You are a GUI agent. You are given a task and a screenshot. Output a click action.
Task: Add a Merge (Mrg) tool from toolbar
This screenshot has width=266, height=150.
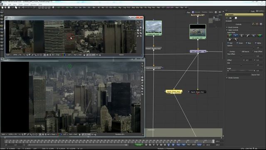point(120,7)
